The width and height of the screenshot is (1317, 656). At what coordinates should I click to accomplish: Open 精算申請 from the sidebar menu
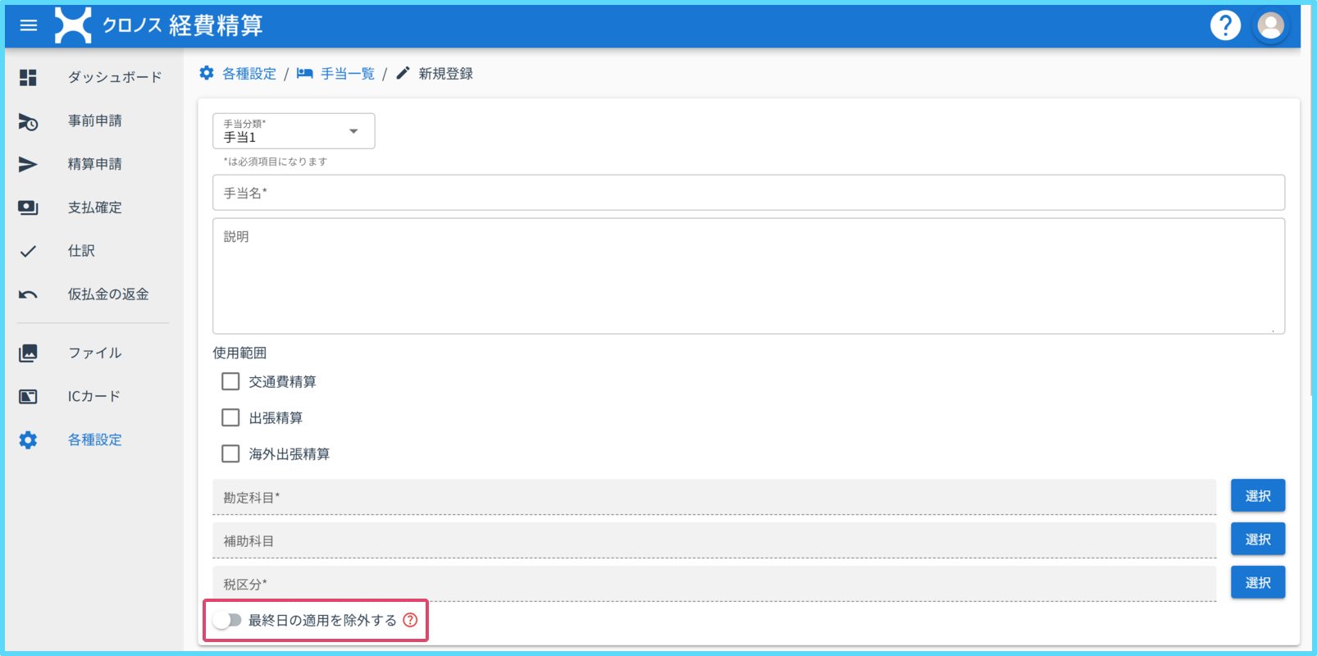click(x=94, y=164)
